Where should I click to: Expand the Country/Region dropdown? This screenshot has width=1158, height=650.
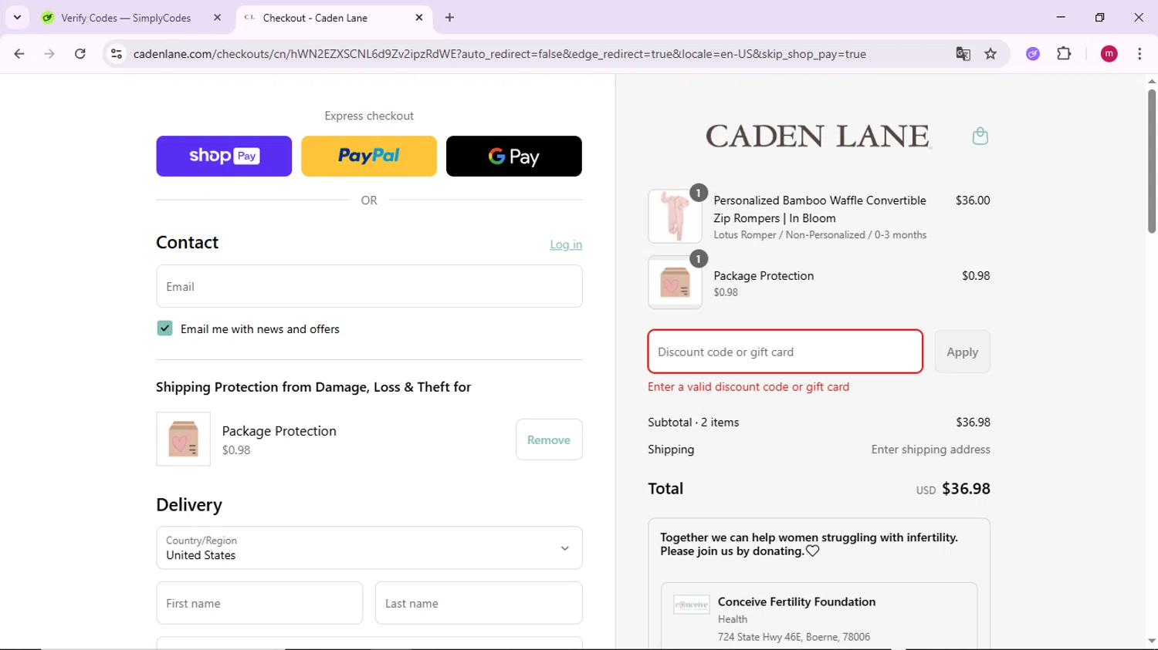click(x=369, y=547)
